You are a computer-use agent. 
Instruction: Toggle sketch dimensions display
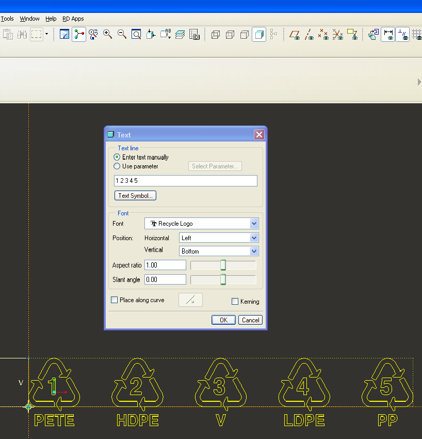point(388,35)
